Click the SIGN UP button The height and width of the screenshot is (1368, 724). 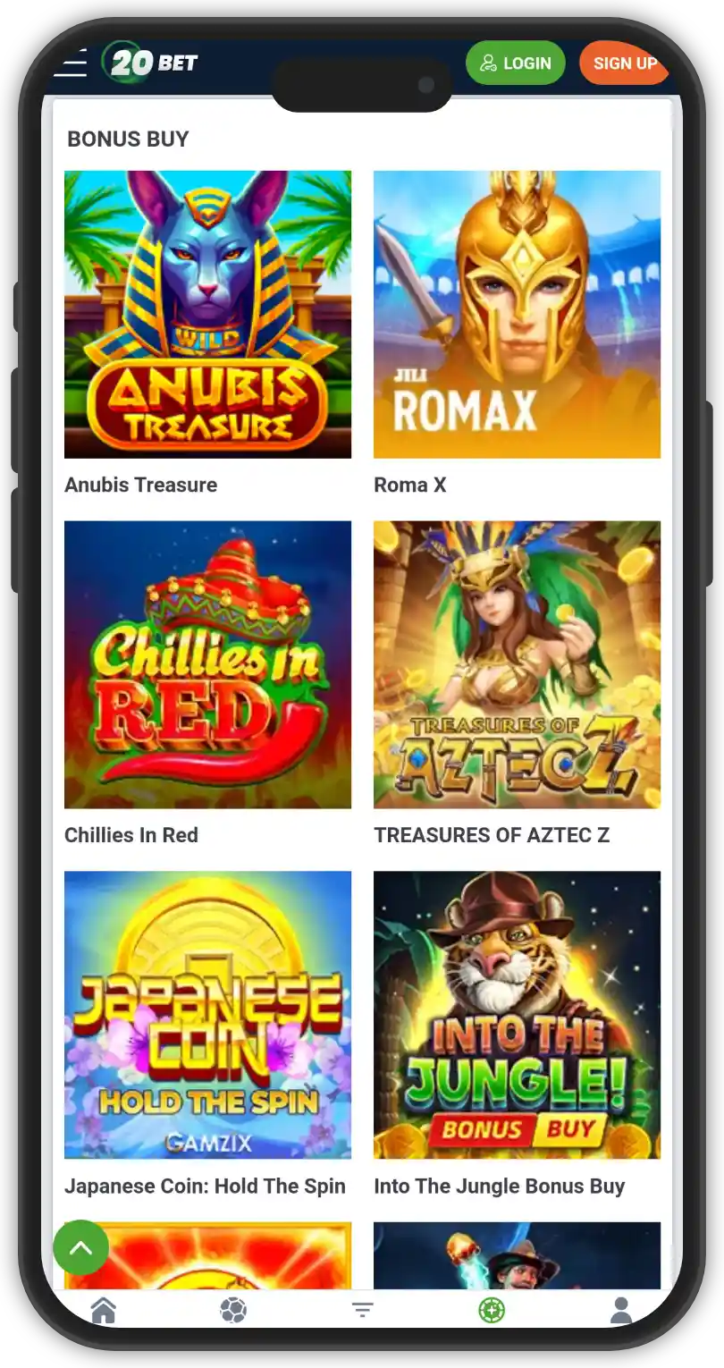click(624, 63)
